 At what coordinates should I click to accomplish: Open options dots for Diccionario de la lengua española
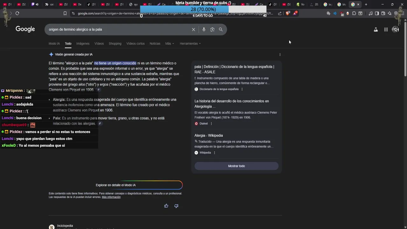242,89
